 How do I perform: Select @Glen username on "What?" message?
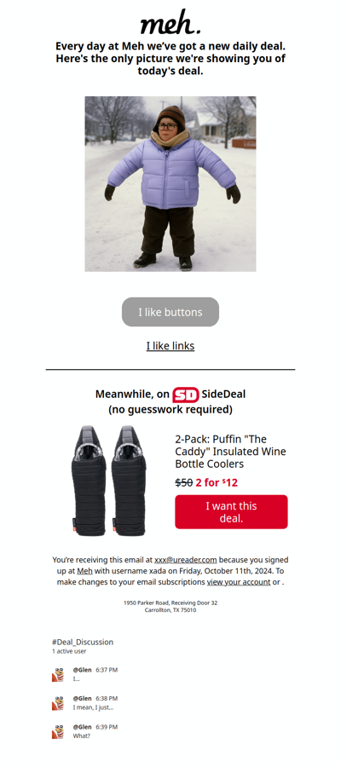[x=82, y=728]
